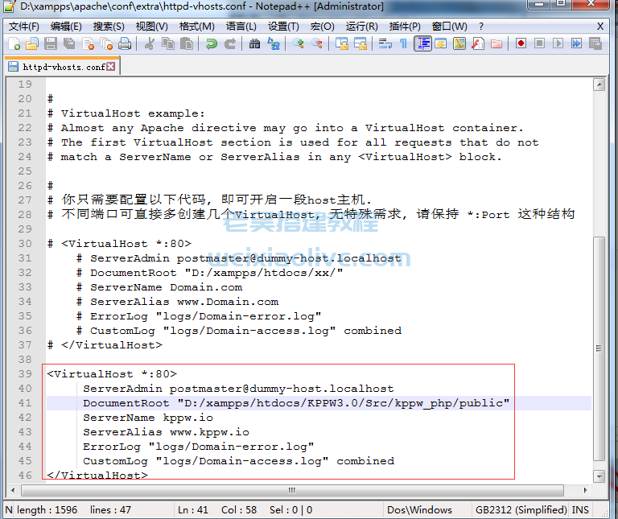Click the Close All documents icon

pos(106,43)
